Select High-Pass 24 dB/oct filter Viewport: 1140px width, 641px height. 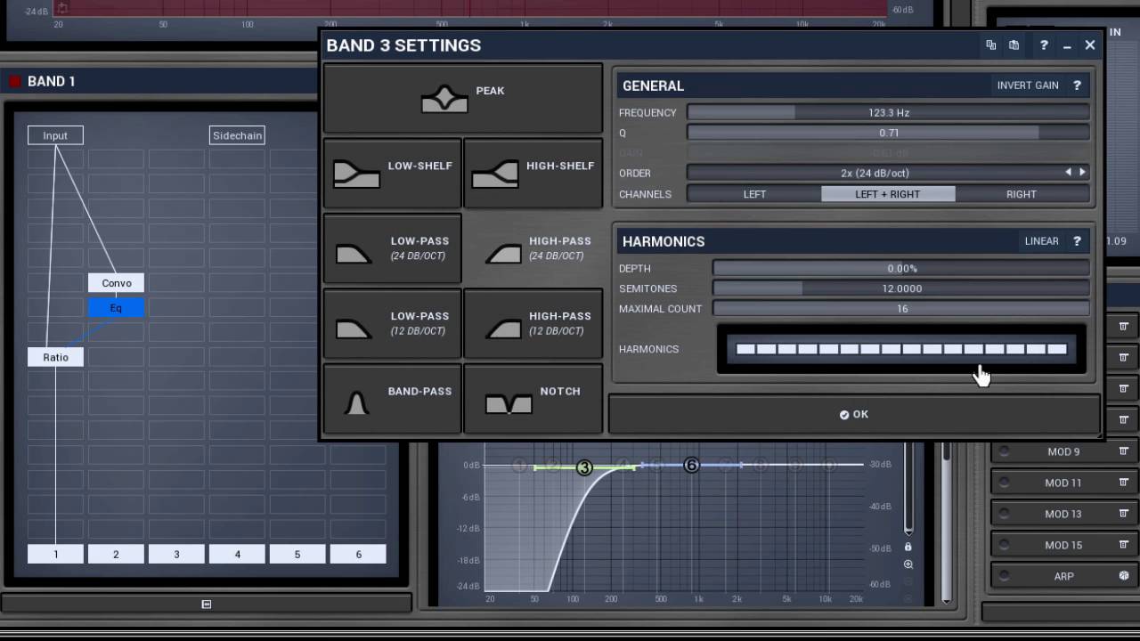pyautogui.click(x=533, y=248)
